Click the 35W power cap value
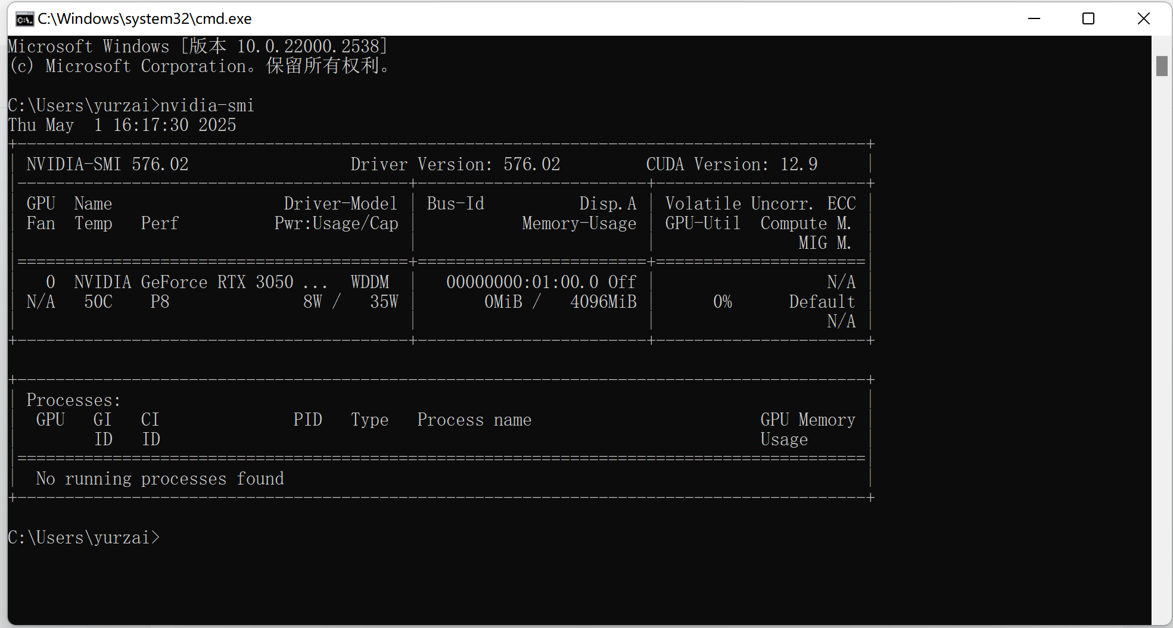The width and height of the screenshot is (1173, 628). point(384,302)
